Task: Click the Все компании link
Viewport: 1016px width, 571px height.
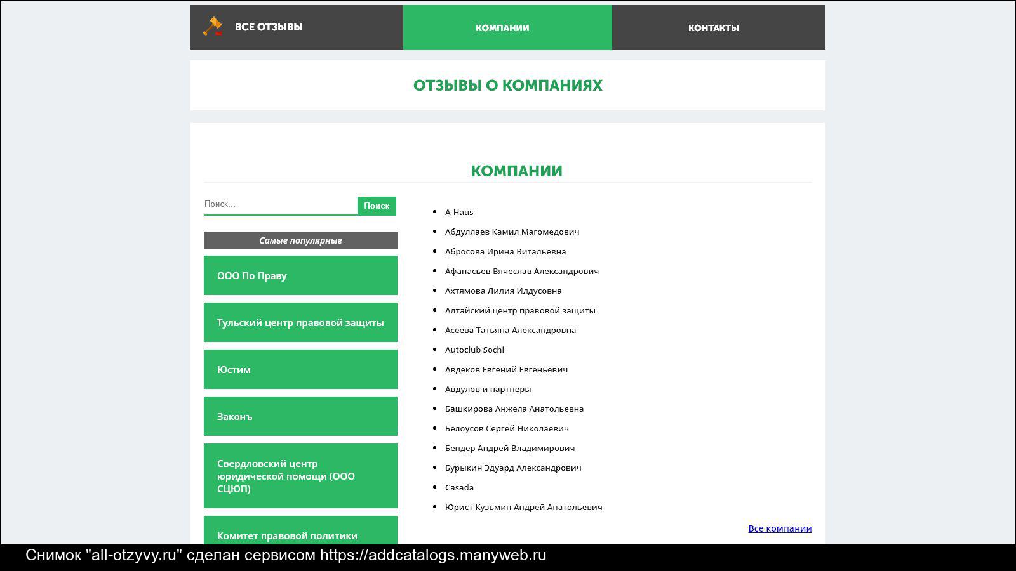Action: pyautogui.click(x=780, y=528)
